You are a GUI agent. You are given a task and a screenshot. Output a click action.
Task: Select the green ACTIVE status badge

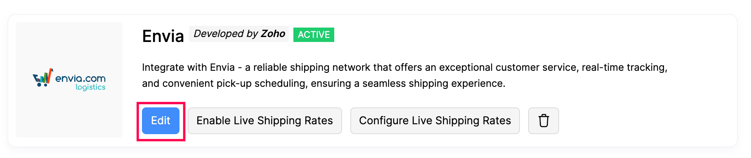[314, 35]
